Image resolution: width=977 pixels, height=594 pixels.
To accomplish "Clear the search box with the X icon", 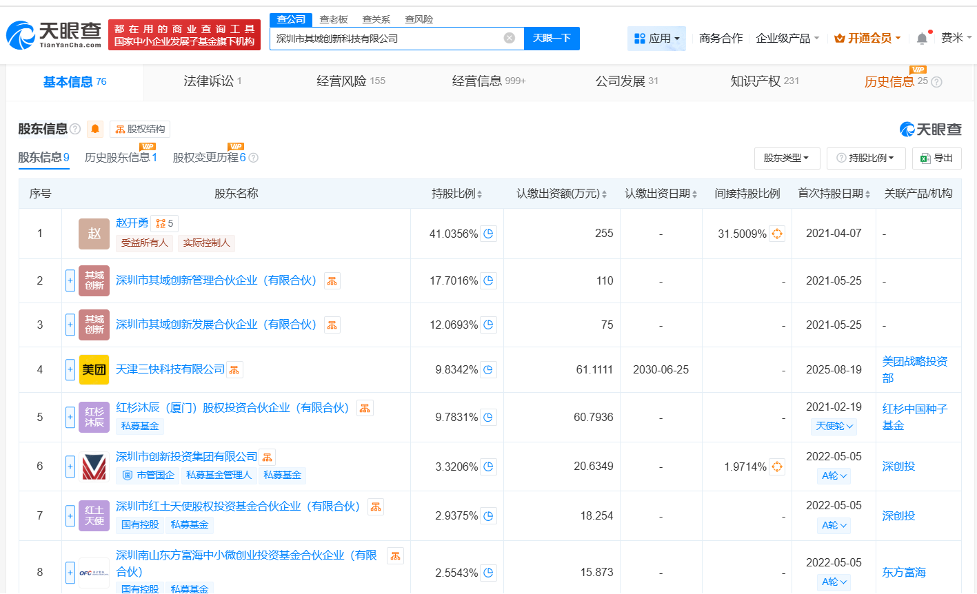I will click(510, 38).
